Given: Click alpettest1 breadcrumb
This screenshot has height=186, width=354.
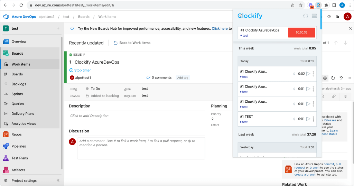Looking at the screenshot, I should coord(47,17).
